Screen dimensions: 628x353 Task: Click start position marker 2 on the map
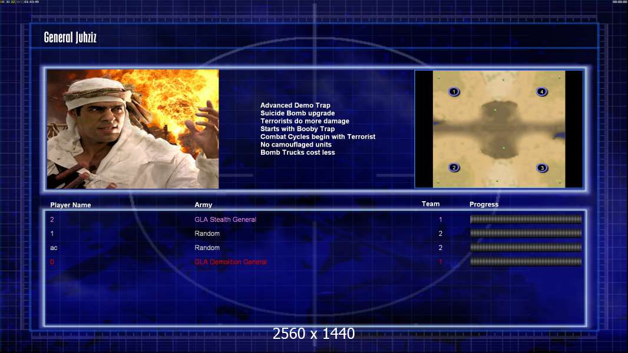click(454, 168)
